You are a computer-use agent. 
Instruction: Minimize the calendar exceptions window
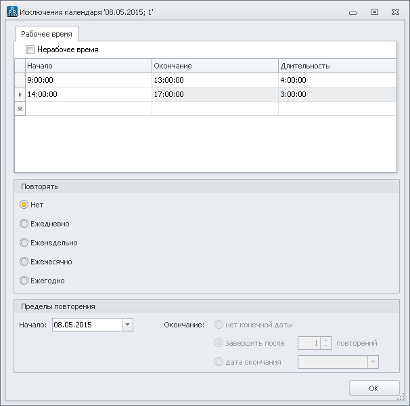(352, 12)
